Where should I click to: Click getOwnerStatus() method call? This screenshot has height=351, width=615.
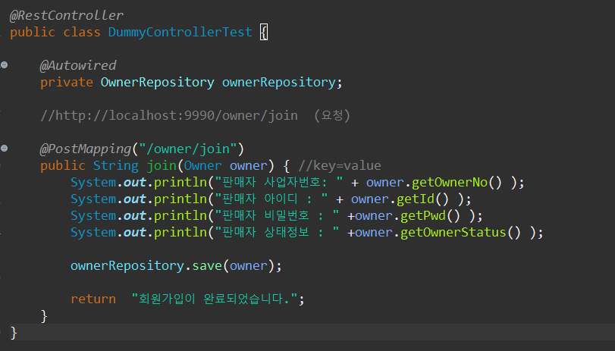[x=460, y=232]
